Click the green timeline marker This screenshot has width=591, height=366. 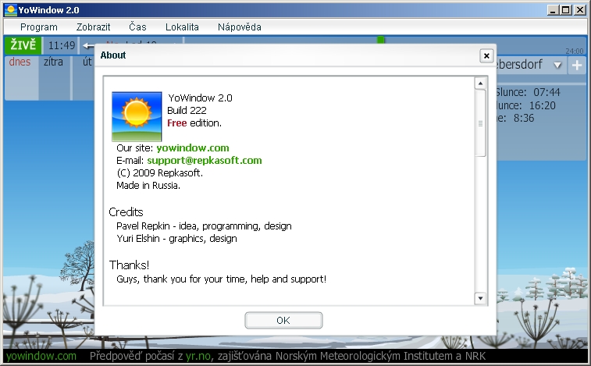(381, 40)
